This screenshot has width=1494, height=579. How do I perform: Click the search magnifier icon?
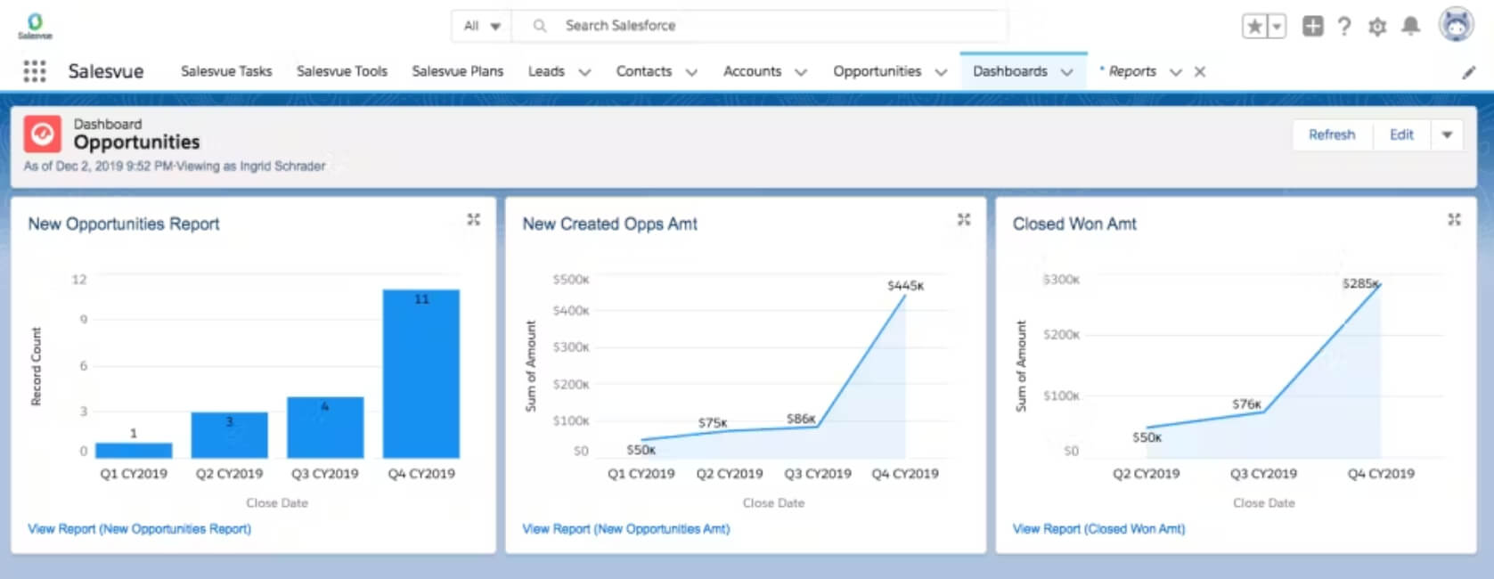pyautogui.click(x=539, y=26)
